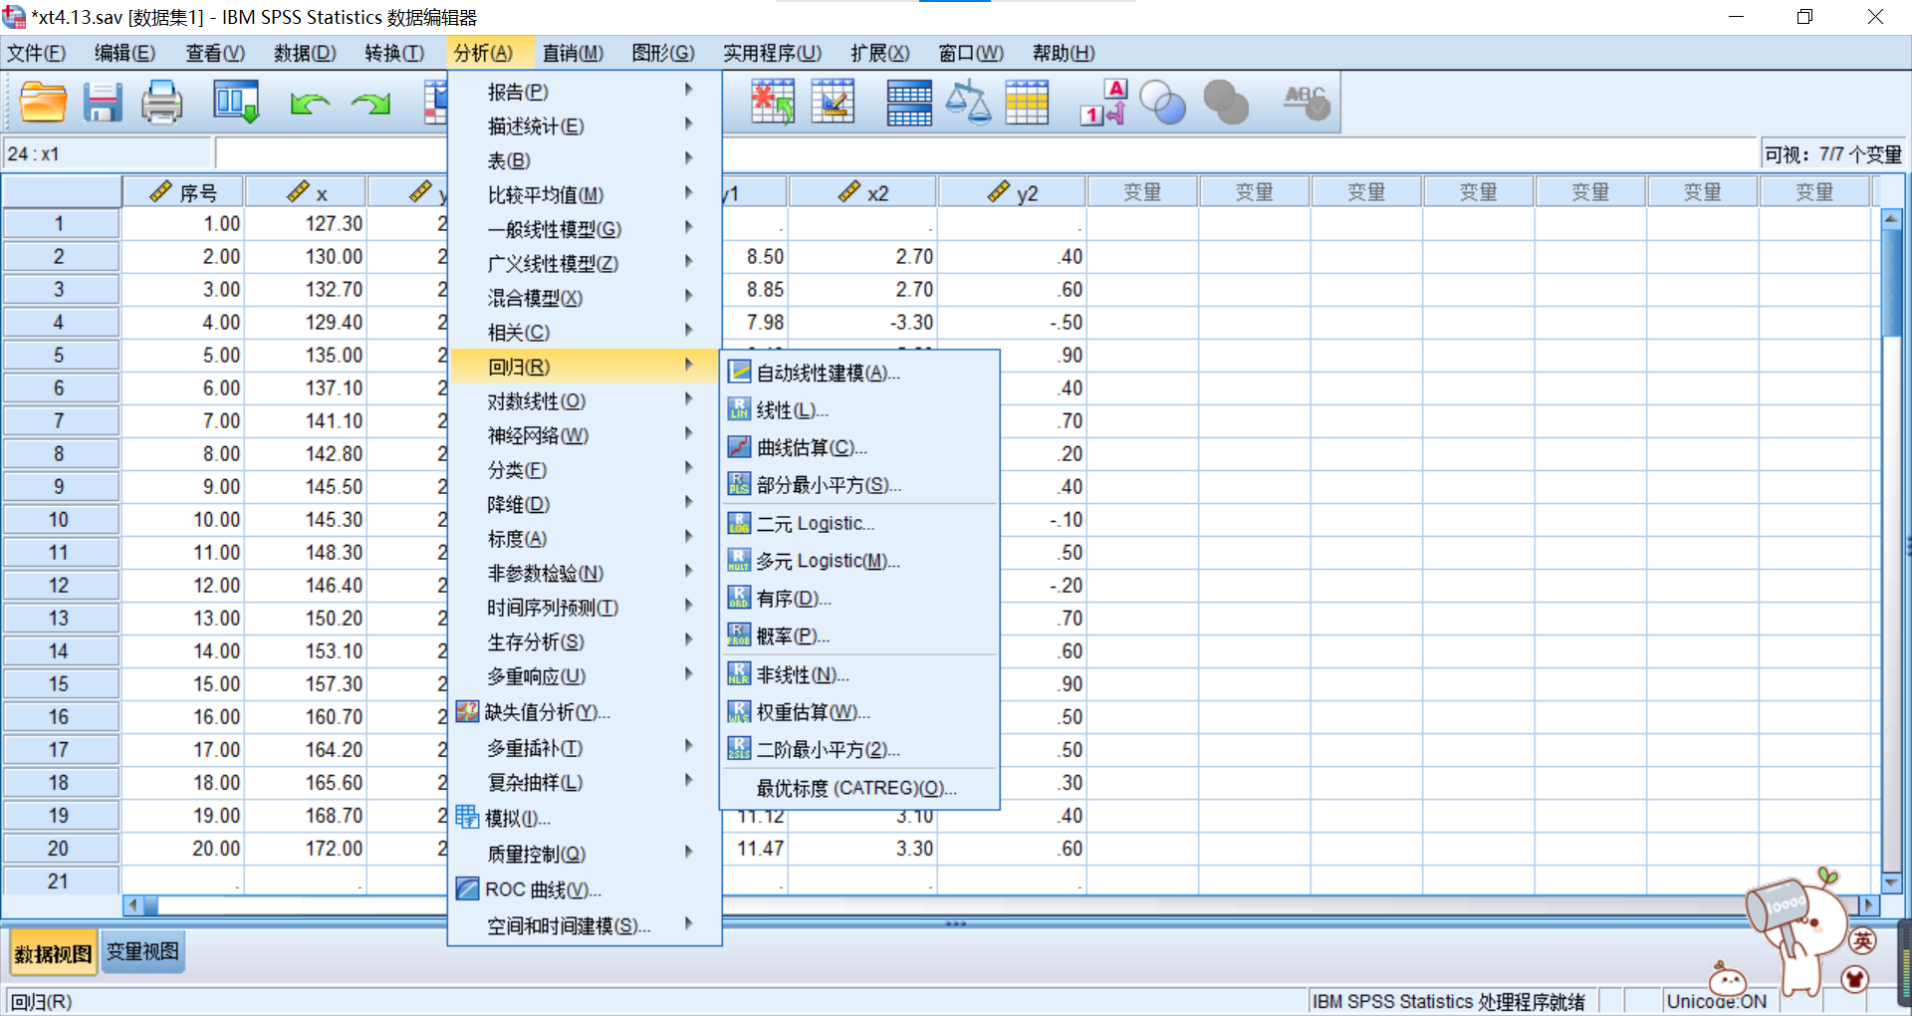Screen dimensions: 1912x1016
Task: Open 非线性(N) nonlinear regression
Action: tap(859, 674)
